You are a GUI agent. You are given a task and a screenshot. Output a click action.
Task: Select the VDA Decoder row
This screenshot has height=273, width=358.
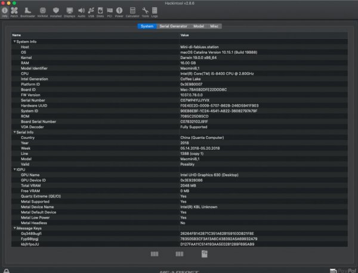click(x=180, y=127)
